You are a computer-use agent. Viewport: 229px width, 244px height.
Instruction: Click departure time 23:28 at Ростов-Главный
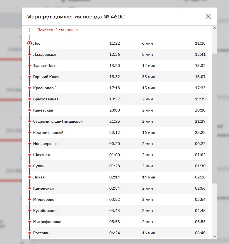click(x=200, y=132)
